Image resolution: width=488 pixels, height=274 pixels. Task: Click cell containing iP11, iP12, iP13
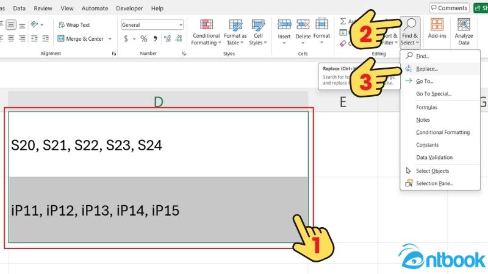point(159,209)
